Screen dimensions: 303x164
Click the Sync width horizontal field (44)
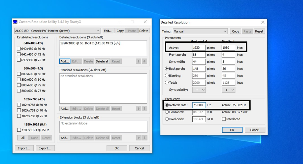click(x=199, y=62)
